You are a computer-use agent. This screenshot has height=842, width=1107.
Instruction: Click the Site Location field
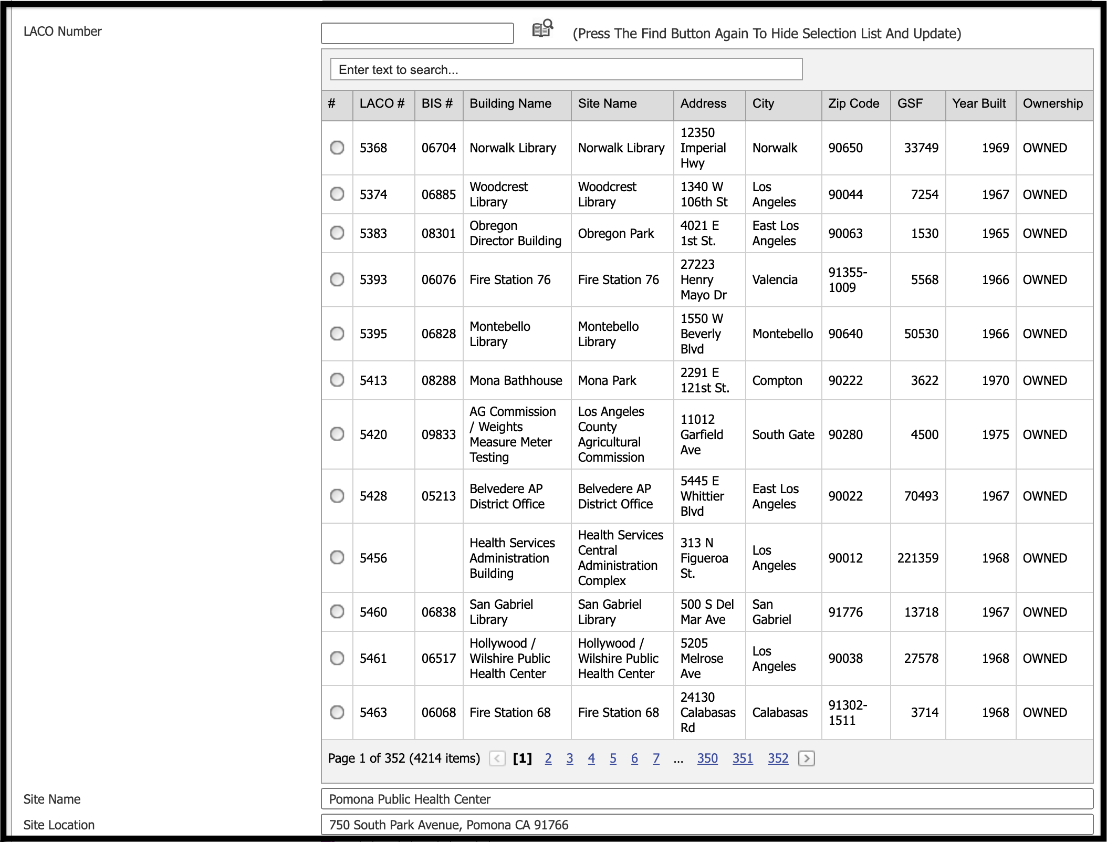707,825
